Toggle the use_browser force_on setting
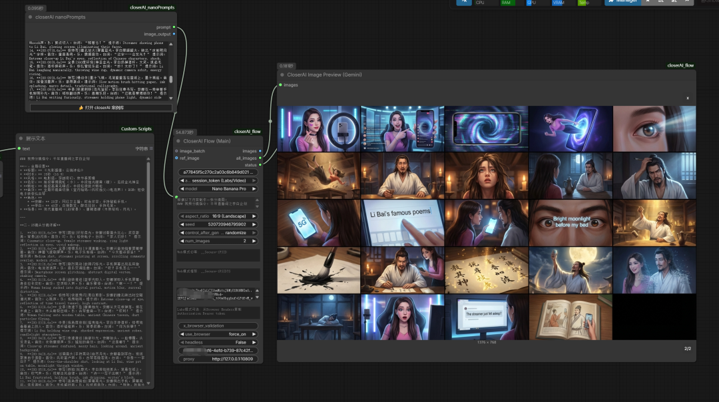 [x=218, y=334]
